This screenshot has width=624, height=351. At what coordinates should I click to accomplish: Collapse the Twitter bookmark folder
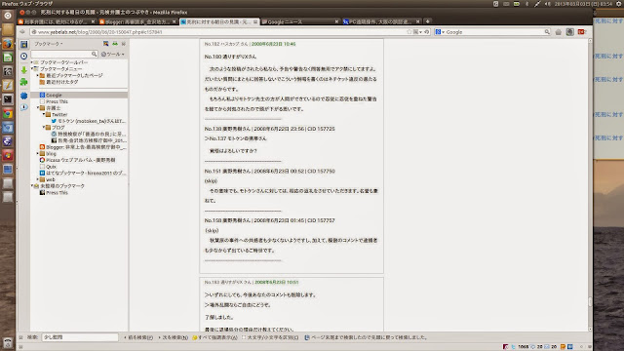click(x=43, y=114)
